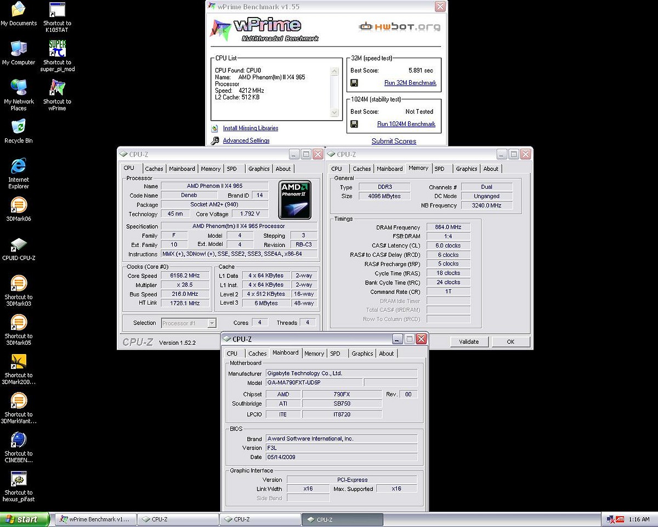Switch to CPU tab in the front Mainboard CPU-Z window

click(232, 354)
